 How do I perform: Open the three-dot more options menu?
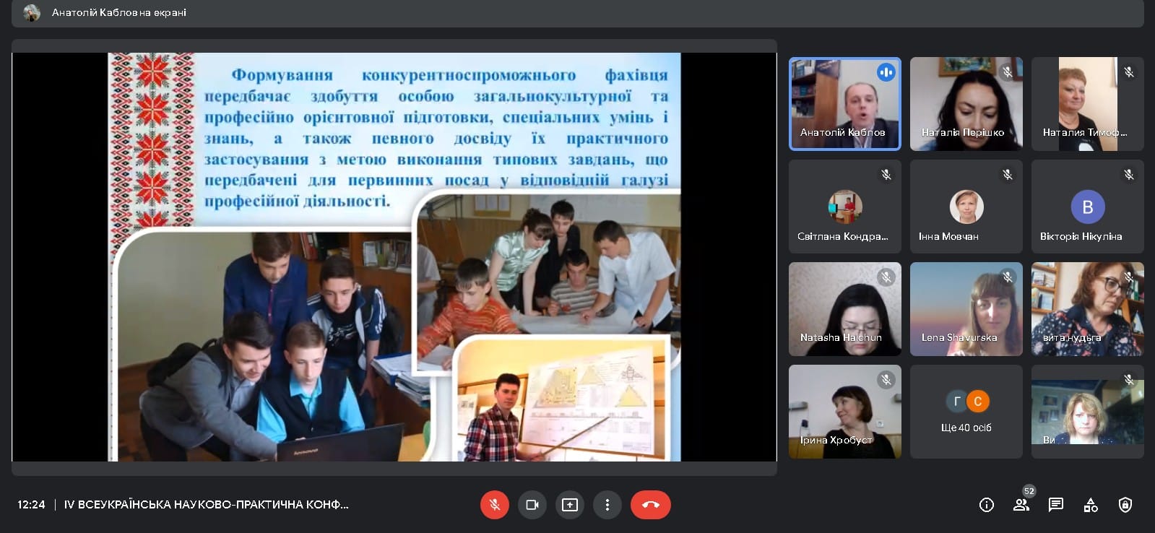pyautogui.click(x=607, y=505)
